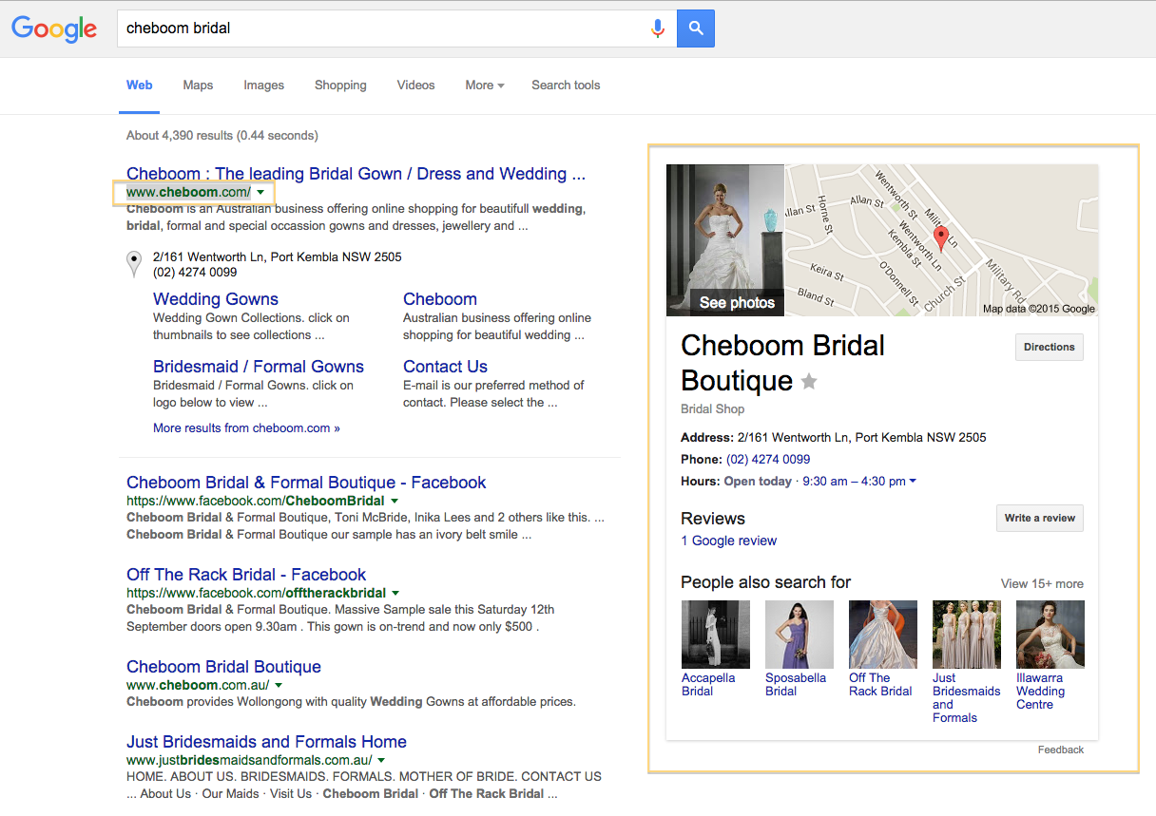Open the Sposabella Bridal thumbnail

(800, 635)
